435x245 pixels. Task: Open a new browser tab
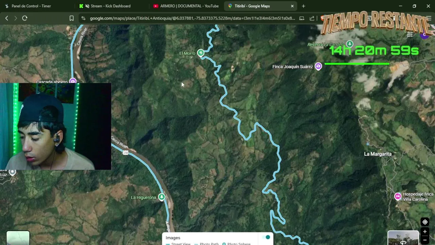point(303,6)
